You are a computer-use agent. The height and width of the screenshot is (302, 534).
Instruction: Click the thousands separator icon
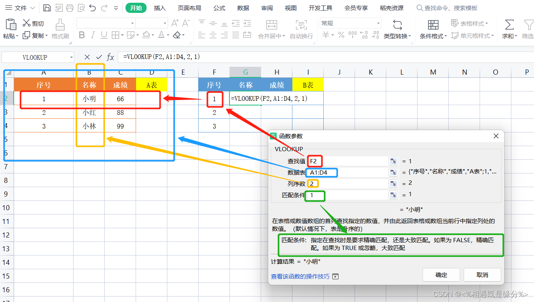tap(353, 35)
